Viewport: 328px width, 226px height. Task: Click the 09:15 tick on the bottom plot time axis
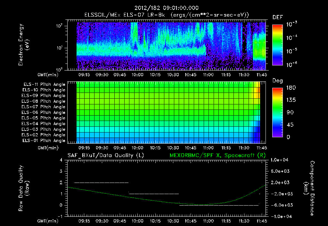pos(84,221)
